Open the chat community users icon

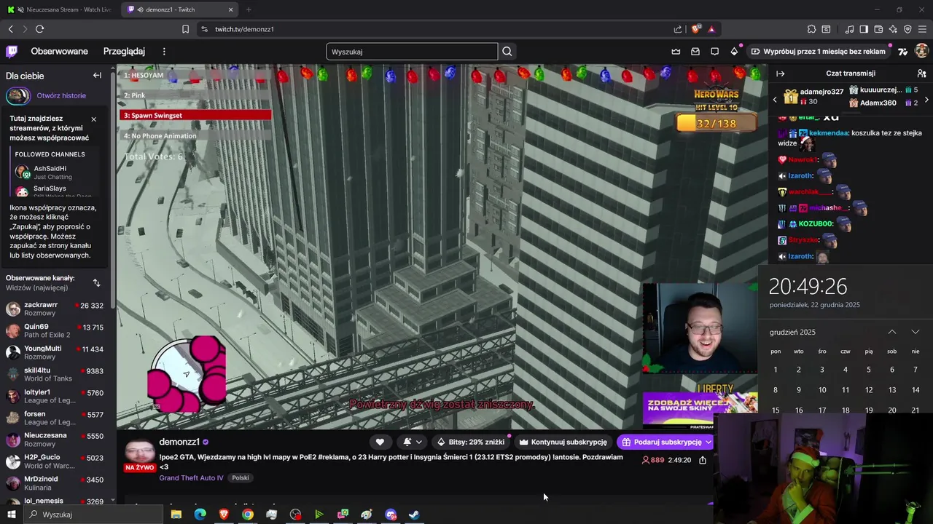coord(921,74)
